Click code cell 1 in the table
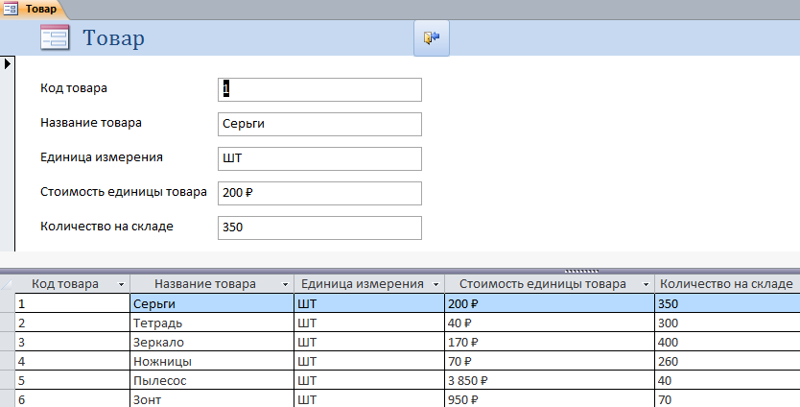 tap(73, 303)
